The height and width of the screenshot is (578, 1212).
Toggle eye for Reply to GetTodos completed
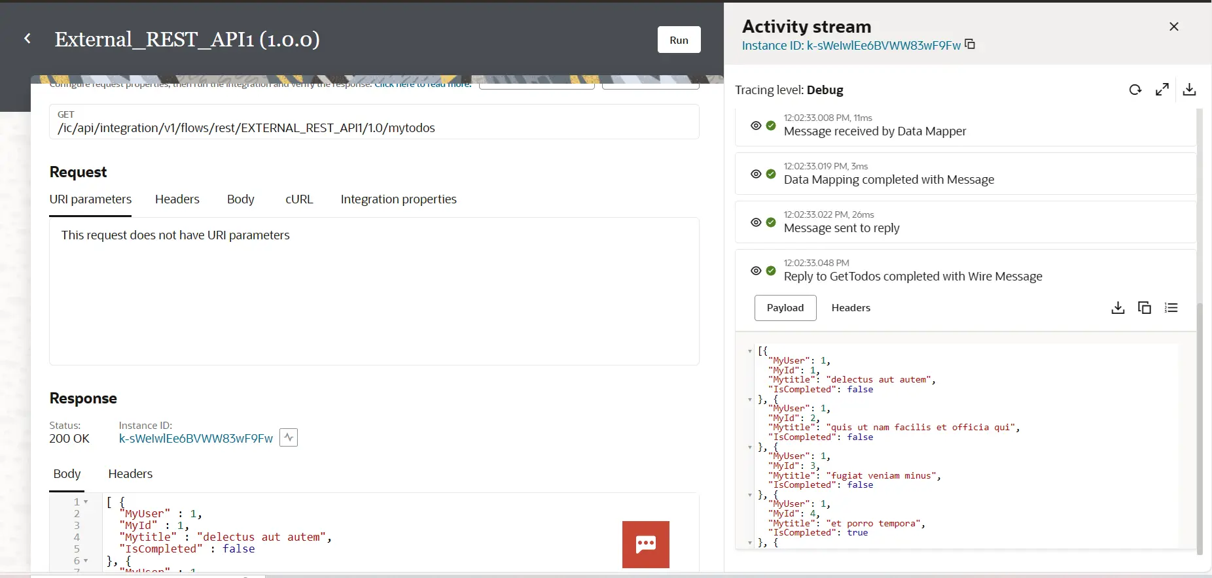coord(756,271)
